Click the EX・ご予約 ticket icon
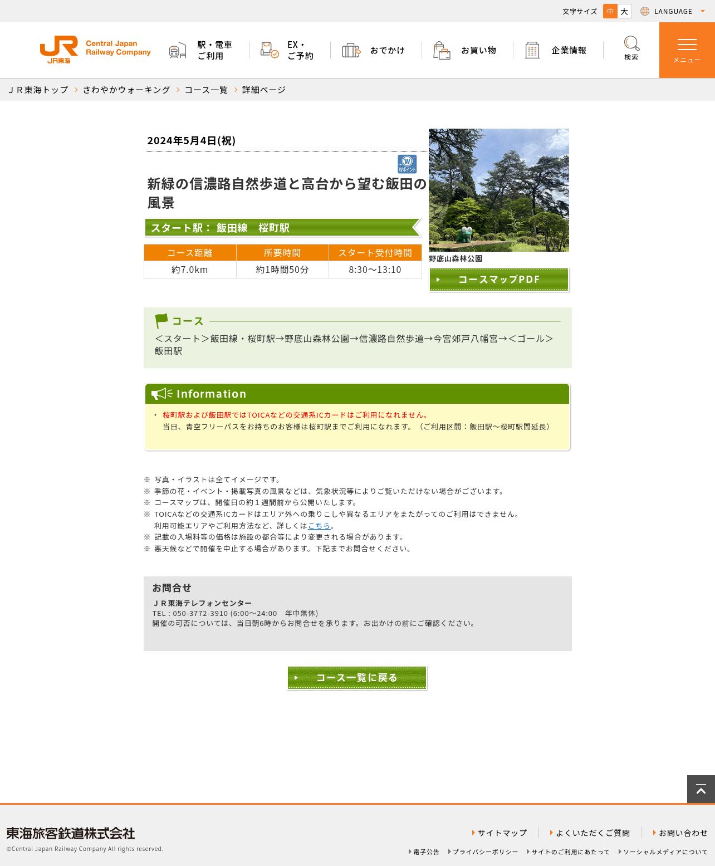 click(x=270, y=50)
